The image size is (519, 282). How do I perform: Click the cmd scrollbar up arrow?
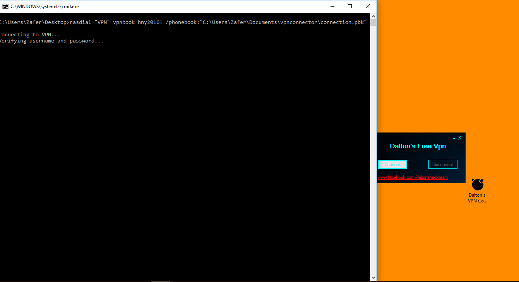[373, 16]
